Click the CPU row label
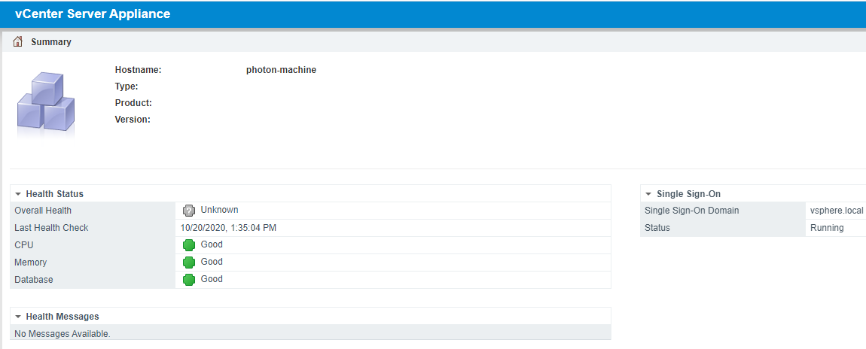866x349 pixels. tap(24, 244)
